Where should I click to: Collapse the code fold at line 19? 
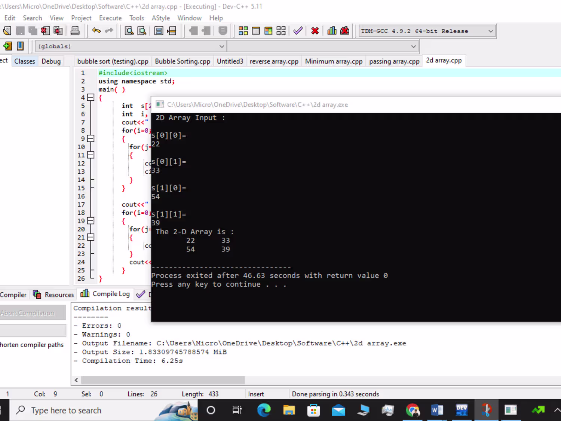(91, 221)
